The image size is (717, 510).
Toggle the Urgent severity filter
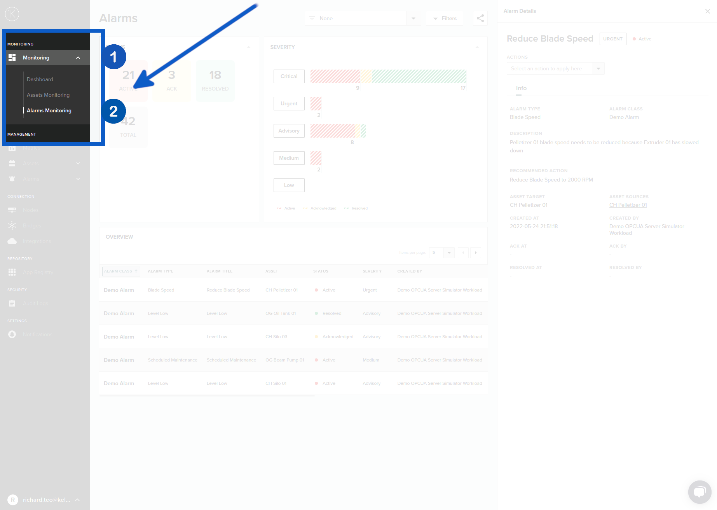(x=289, y=104)
